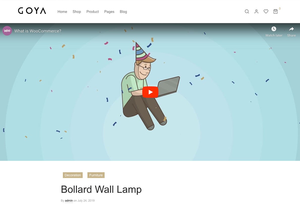
Task: Click the GOYA logo
Action: 32,11
